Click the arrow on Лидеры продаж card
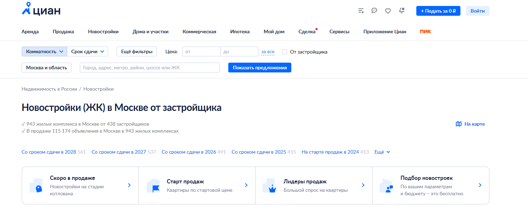This screenshot has height=211, width=528. [363, 185]
